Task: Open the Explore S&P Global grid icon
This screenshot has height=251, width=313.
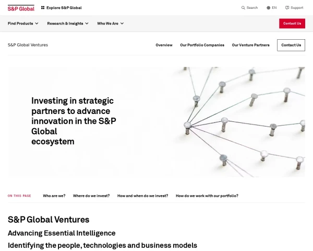Action: pyautogui.click(x=43, y=8)
